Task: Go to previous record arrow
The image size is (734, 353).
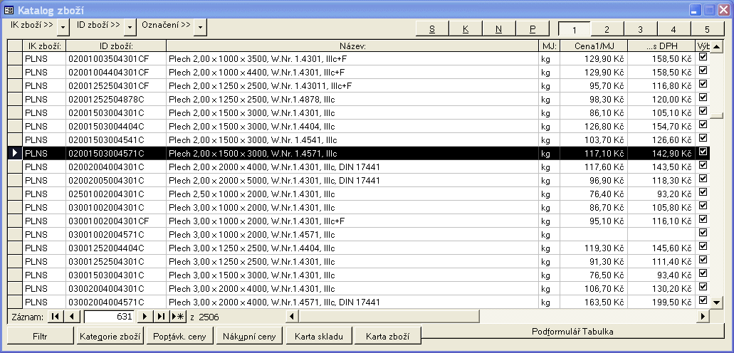Action: pyautogui.click(x=71, y=316)
